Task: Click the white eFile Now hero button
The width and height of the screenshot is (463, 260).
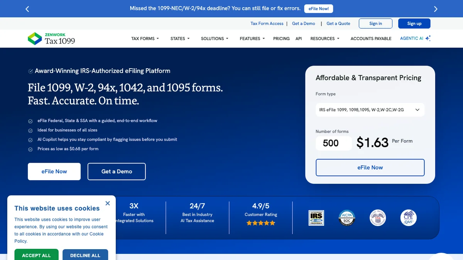Action: coord(54,171)
